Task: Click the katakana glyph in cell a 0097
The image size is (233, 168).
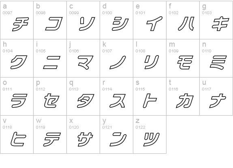Action: coord(20,24)
